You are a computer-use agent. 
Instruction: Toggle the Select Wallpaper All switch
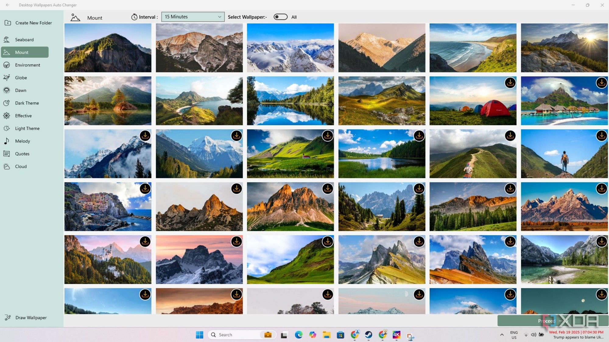280,17
